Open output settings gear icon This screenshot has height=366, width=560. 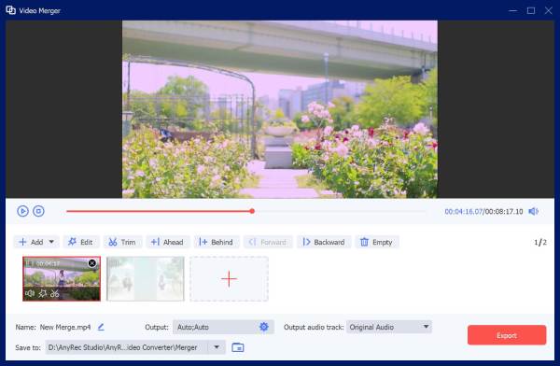pyautogui.click(x=264, y=327)
